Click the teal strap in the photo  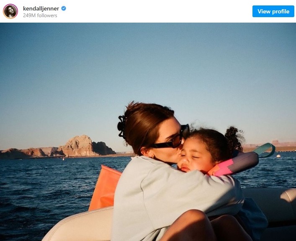[265, 149]
